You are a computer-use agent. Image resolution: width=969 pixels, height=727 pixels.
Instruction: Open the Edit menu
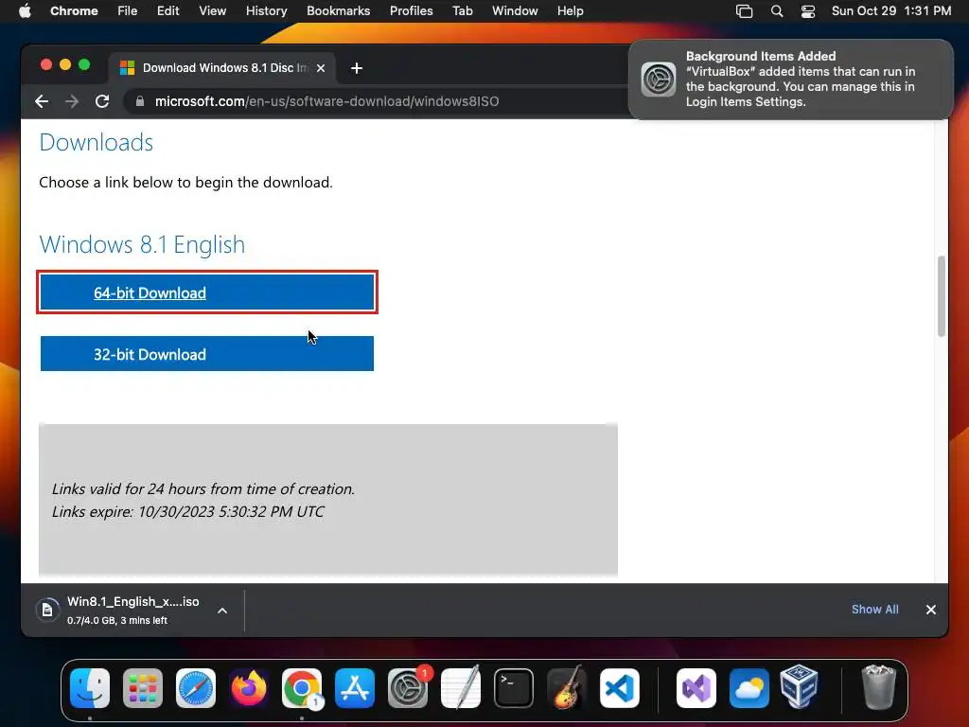(x=167, y=11)
